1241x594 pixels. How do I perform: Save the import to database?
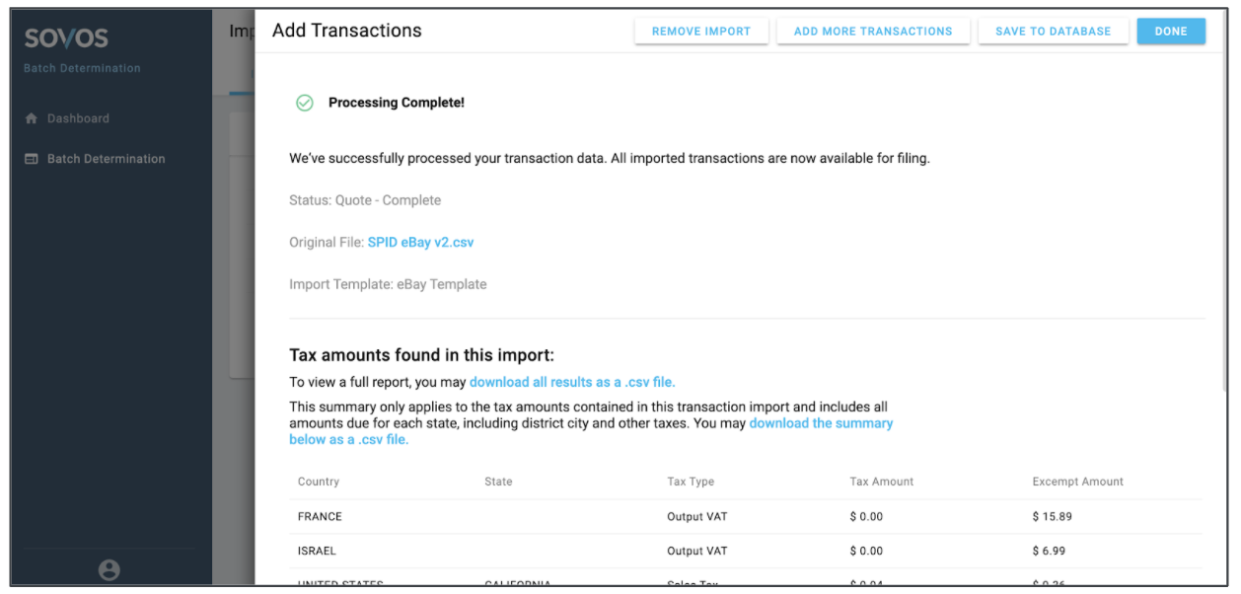point(1053,32)
